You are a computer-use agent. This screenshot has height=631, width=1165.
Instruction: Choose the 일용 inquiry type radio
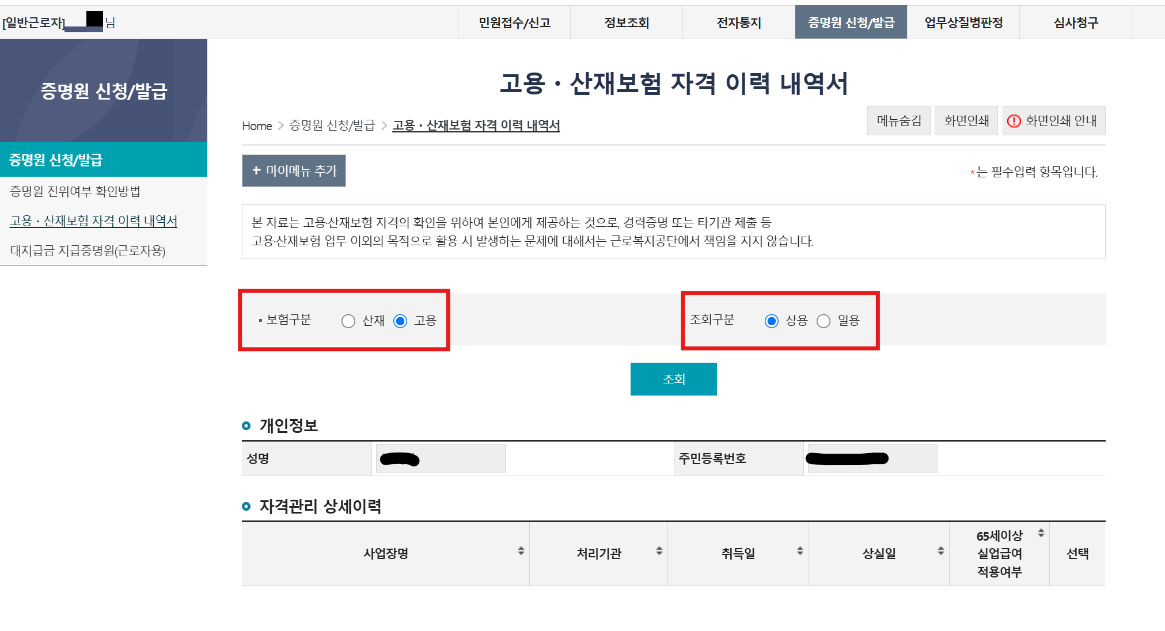point(824,321)
